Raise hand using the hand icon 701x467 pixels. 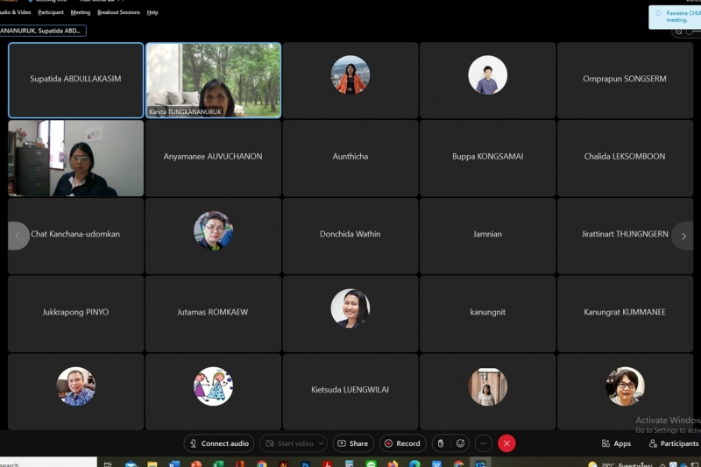pyautogui.click(x=441, y=443)
